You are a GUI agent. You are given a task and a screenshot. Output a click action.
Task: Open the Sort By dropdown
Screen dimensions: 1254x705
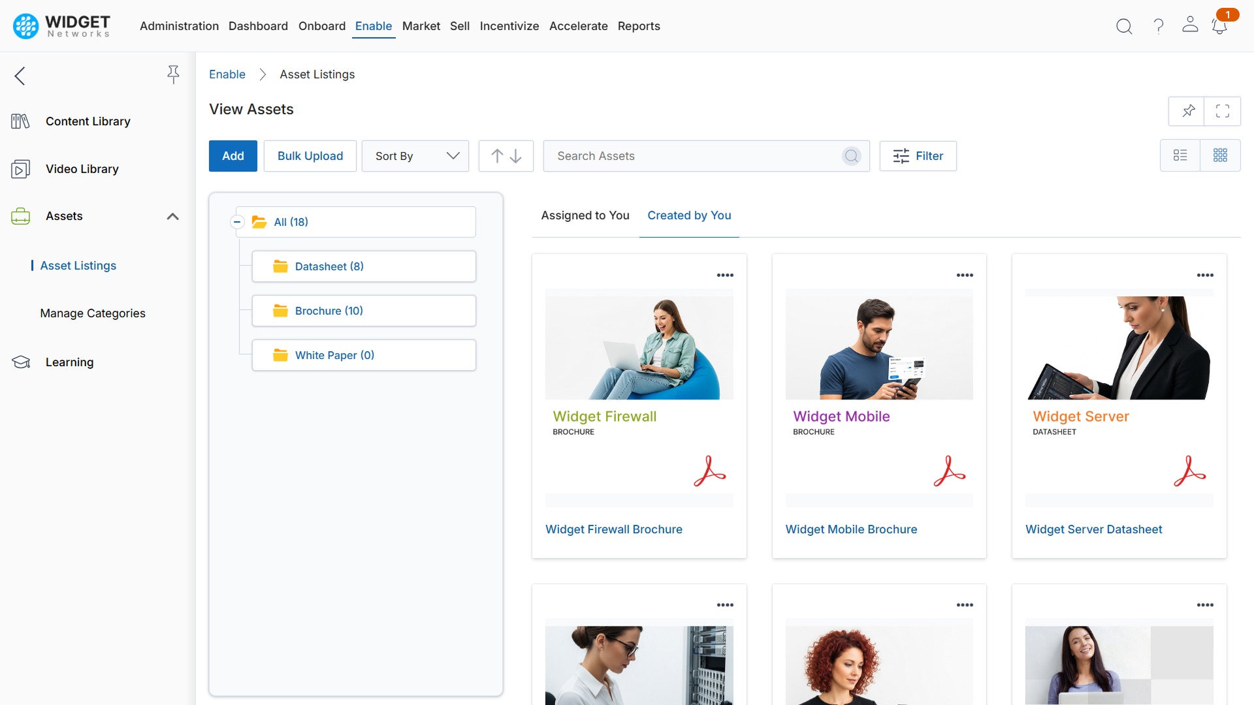click(x=415, y=156)
